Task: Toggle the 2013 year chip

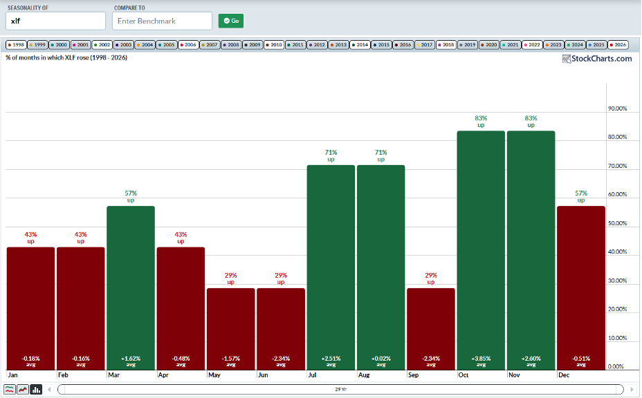Action: (338, 45)
